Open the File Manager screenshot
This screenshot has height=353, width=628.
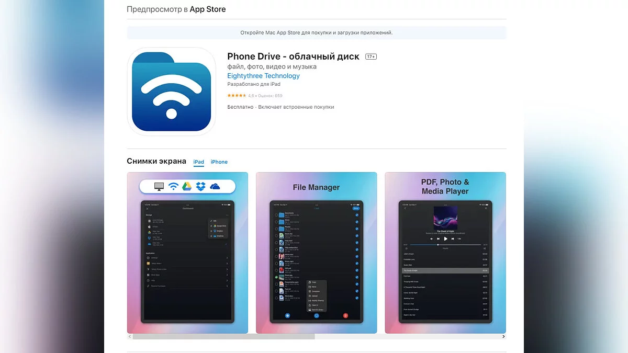tap(316, 253)
